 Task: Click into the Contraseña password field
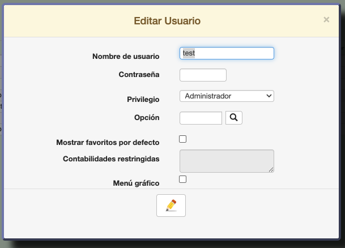click(203, 75)
